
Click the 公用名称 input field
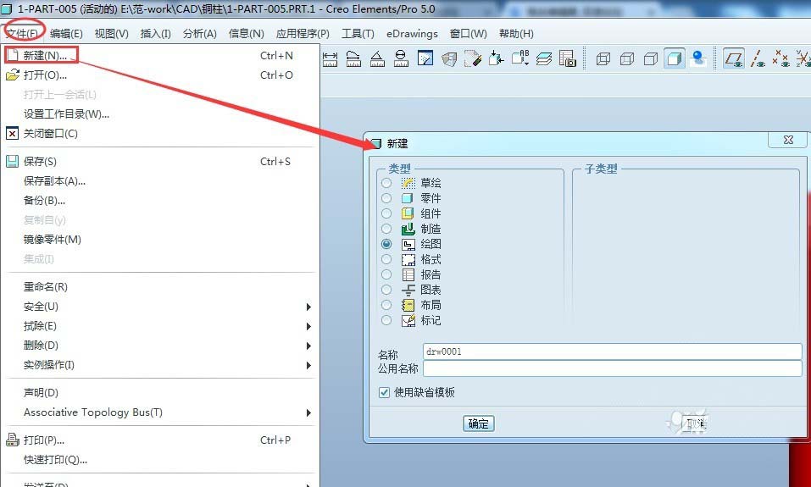tap(612, 368)
